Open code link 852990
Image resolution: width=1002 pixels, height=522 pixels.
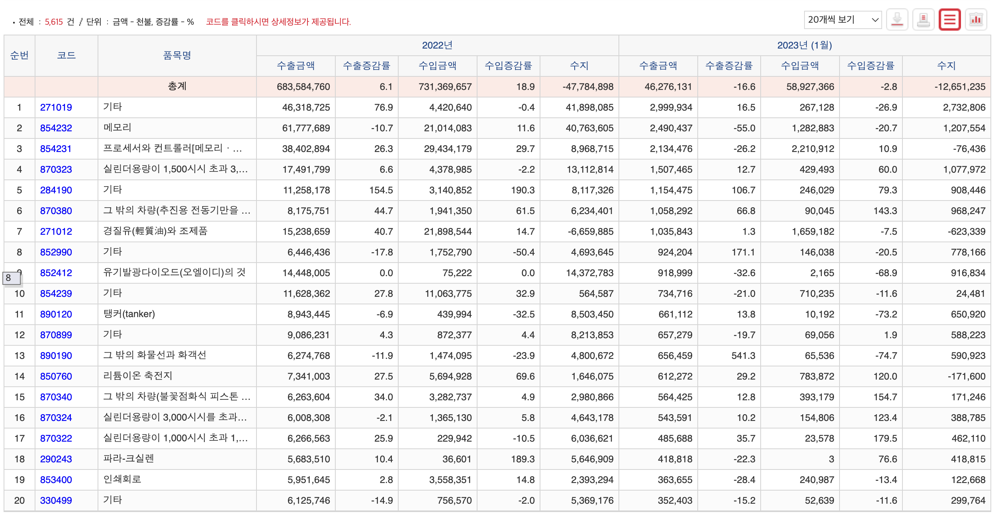tap(56, 252)
